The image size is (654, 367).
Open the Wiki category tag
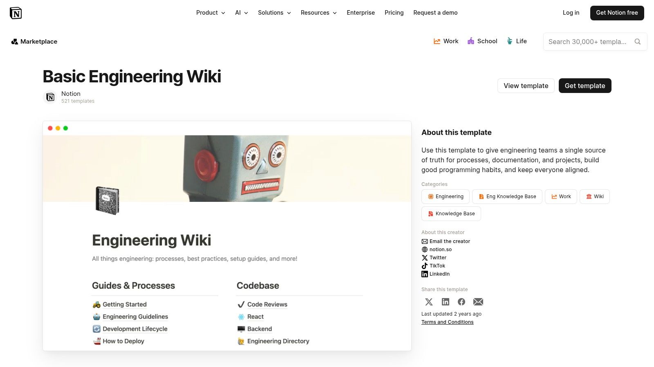(x=595, y=197)
